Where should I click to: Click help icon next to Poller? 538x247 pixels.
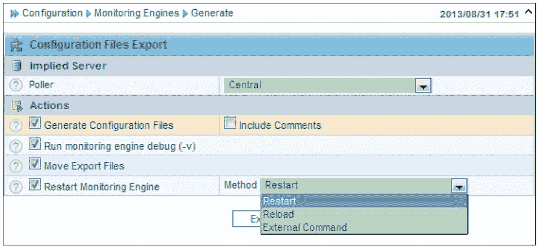tap(17, 86)
